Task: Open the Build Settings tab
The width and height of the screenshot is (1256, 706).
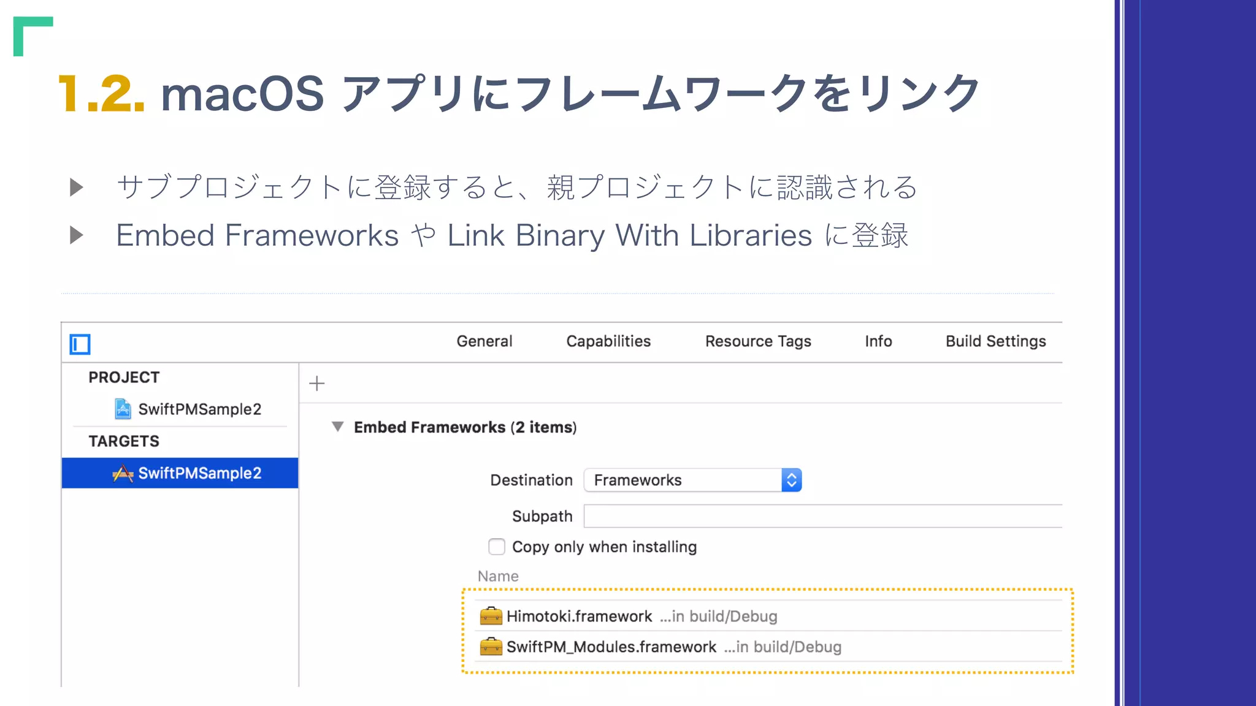Action: click(995, 341)
